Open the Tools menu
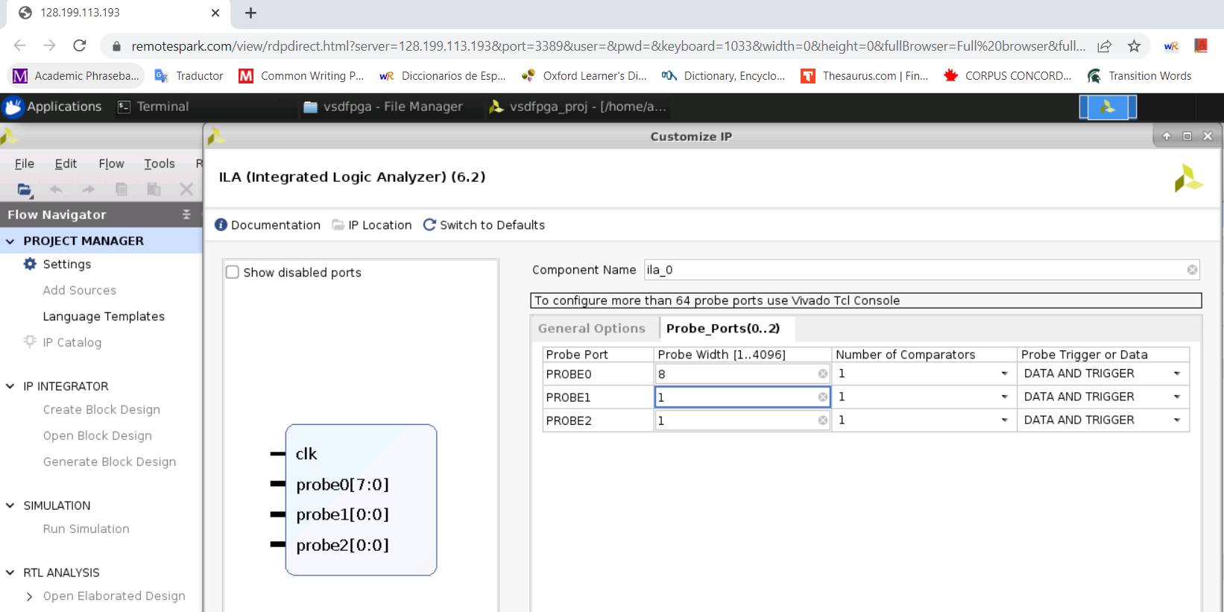 coord(160,163)
